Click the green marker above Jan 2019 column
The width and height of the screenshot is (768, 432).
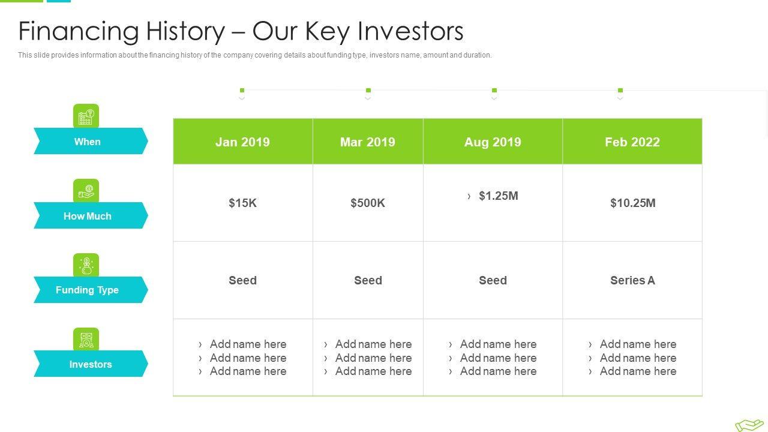[x=242, y=91]
